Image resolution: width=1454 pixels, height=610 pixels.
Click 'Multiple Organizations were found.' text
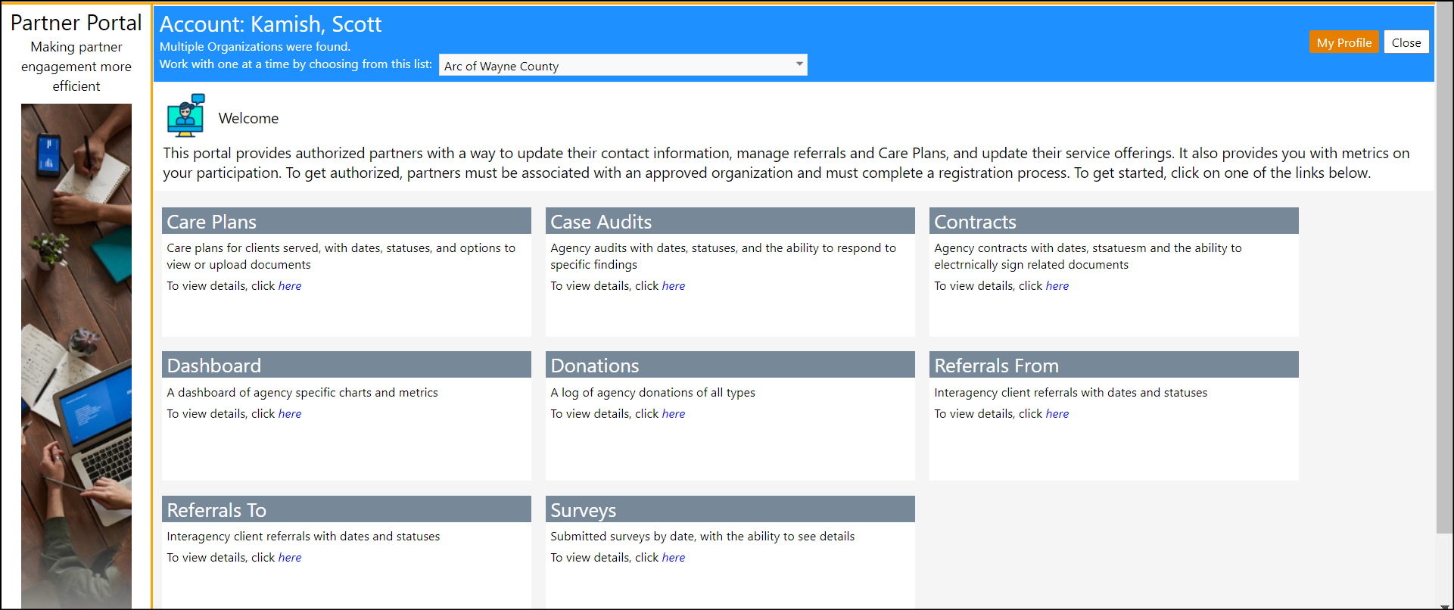(255, 47)
